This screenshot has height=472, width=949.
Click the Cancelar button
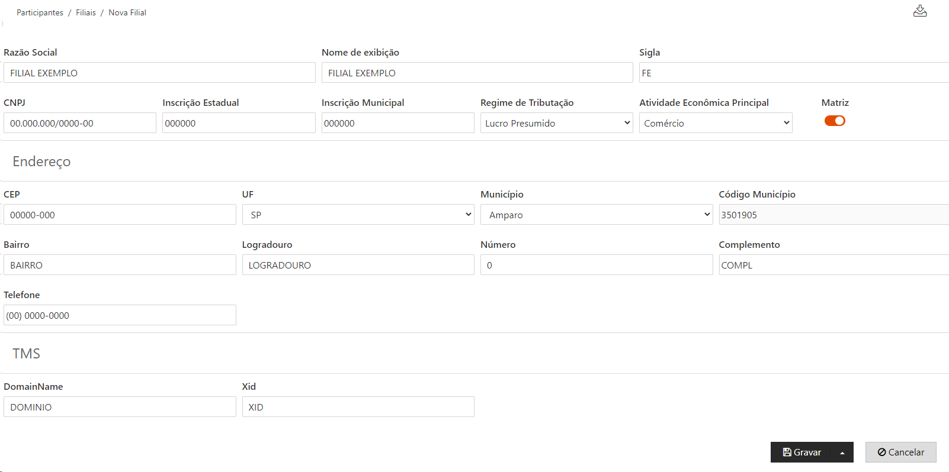[900, 452]
